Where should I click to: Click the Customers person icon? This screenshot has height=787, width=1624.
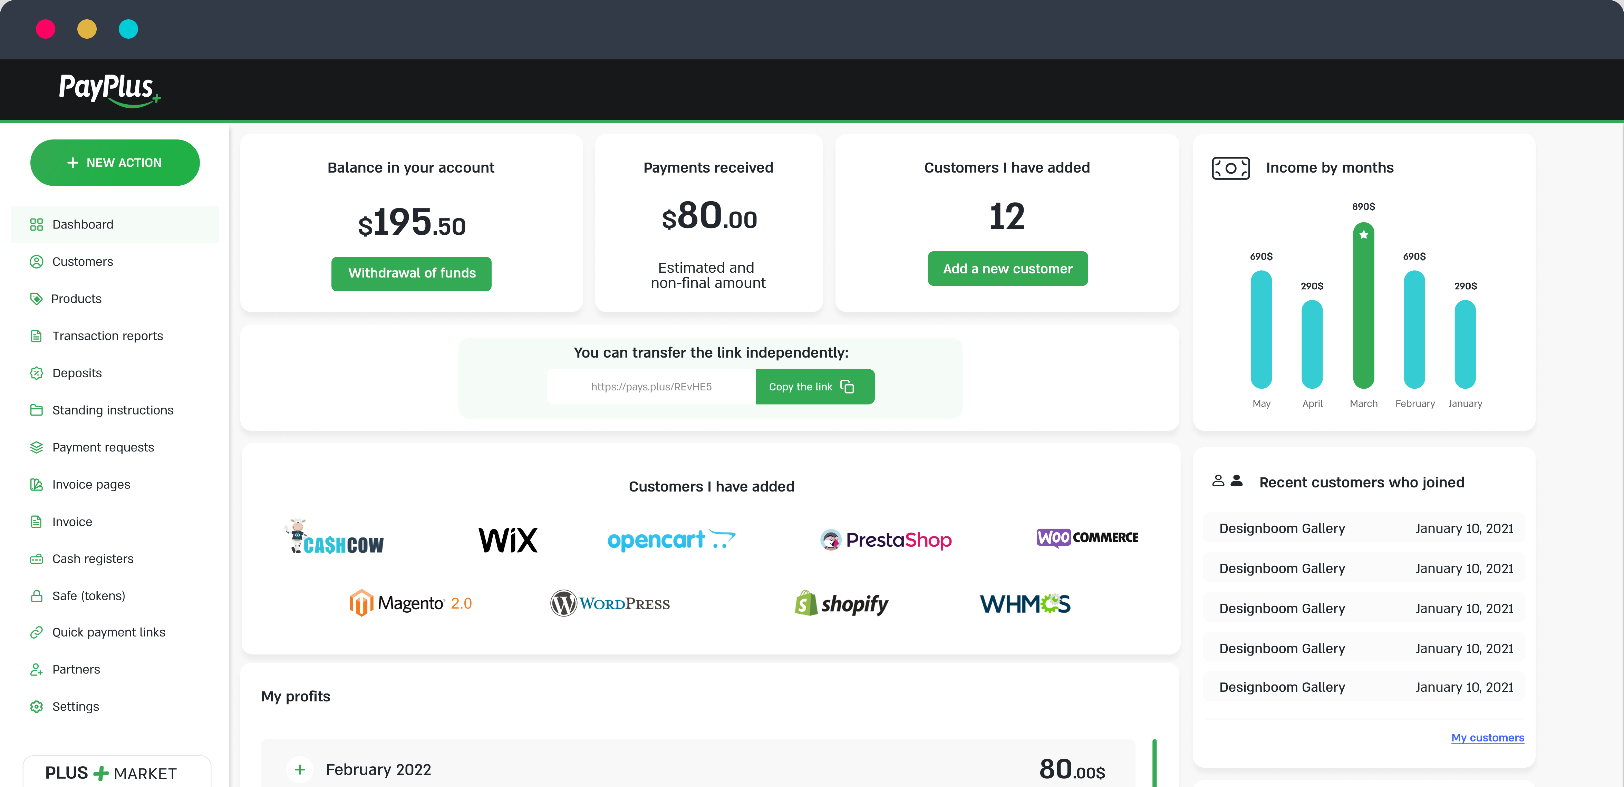[37, 262]
